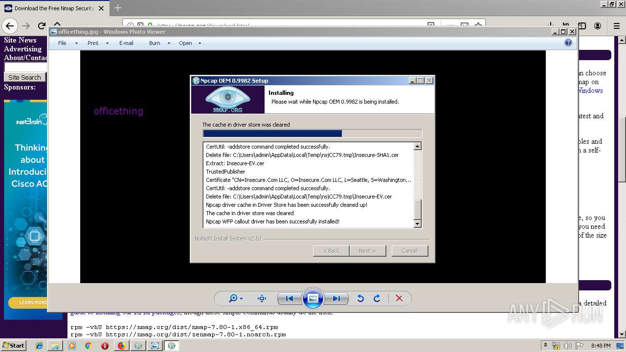Select 'TrustedPublisher' log line
626x352 pixels.
click(x=225, y=172)
